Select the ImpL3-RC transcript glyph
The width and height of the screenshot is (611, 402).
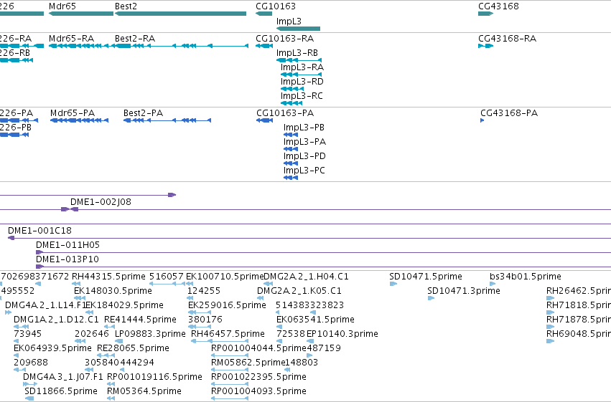coord(291,103)
